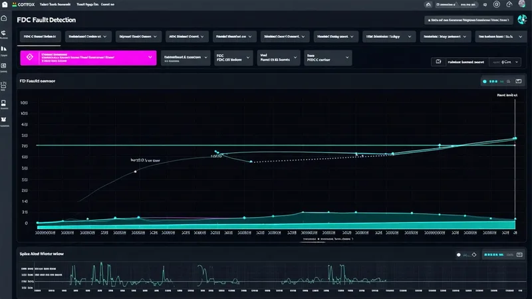Viewport: 532px width, 299px height.
Task: Click the legend below the fault chart
Action: point(328,239)
